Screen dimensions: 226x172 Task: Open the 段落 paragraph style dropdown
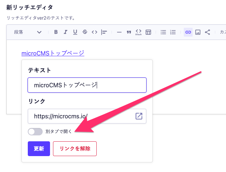(28, 32)
